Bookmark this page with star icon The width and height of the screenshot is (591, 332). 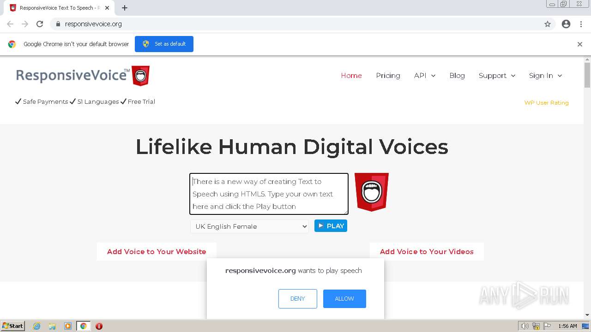coord(548,24)
